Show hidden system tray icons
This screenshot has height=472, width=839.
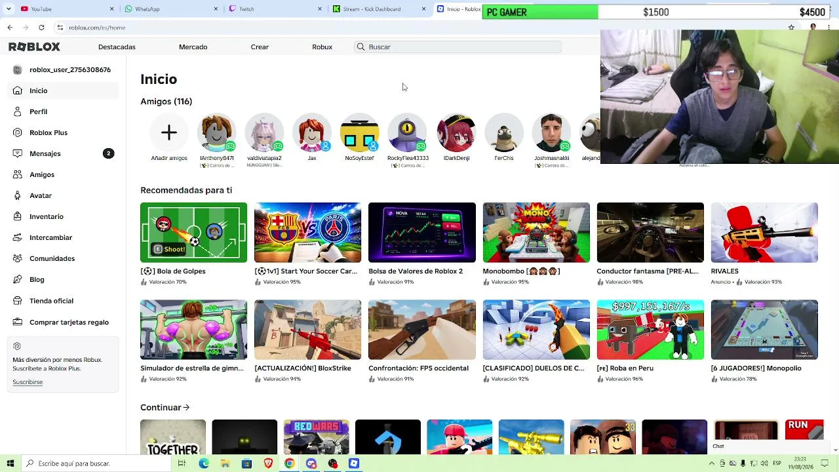pyautogui.click(x=711, y=463)
